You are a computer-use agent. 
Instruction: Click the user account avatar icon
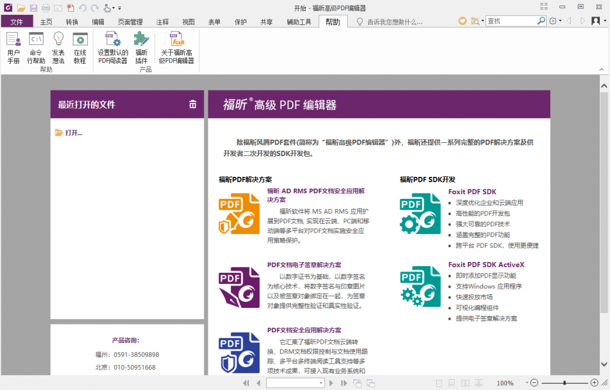tap(596, 21)
